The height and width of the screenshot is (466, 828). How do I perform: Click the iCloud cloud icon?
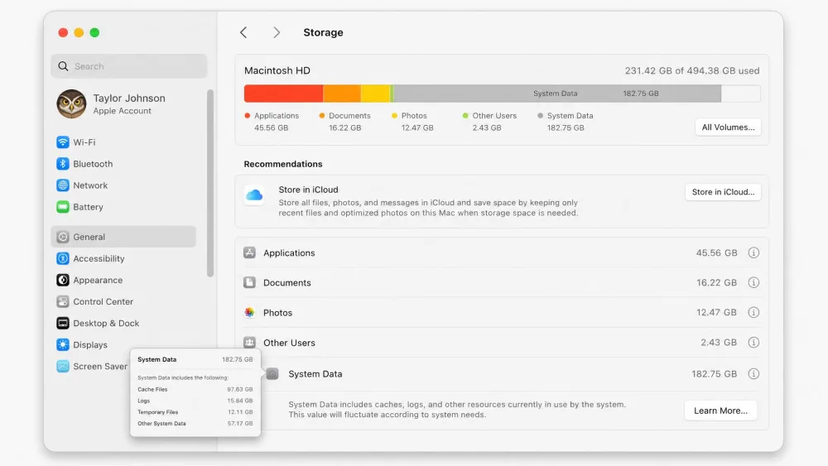click(254, 195)
